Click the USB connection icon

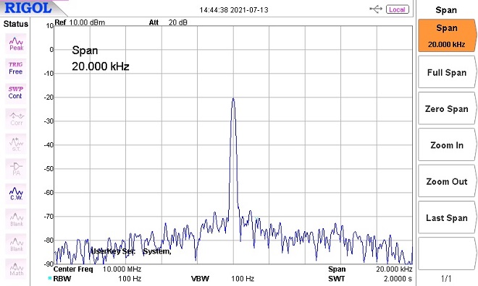[376, 9]
